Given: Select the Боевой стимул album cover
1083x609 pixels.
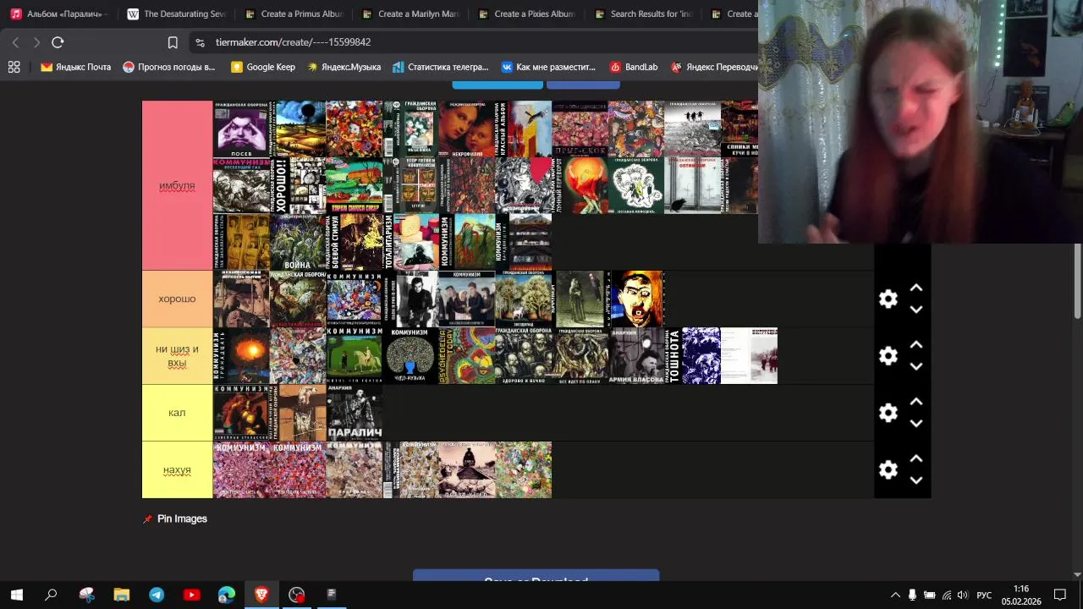Looking at the screenshot, I should 355,242.
